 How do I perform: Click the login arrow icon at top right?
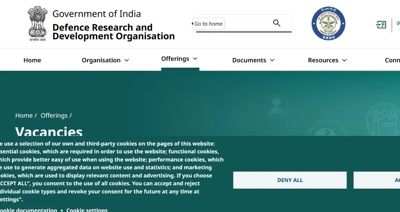click(381, 25)
